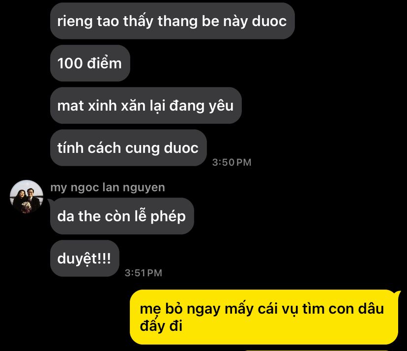Tap the message "rieng tao thấy thang be này duoc"

click(x=173, y=21)
